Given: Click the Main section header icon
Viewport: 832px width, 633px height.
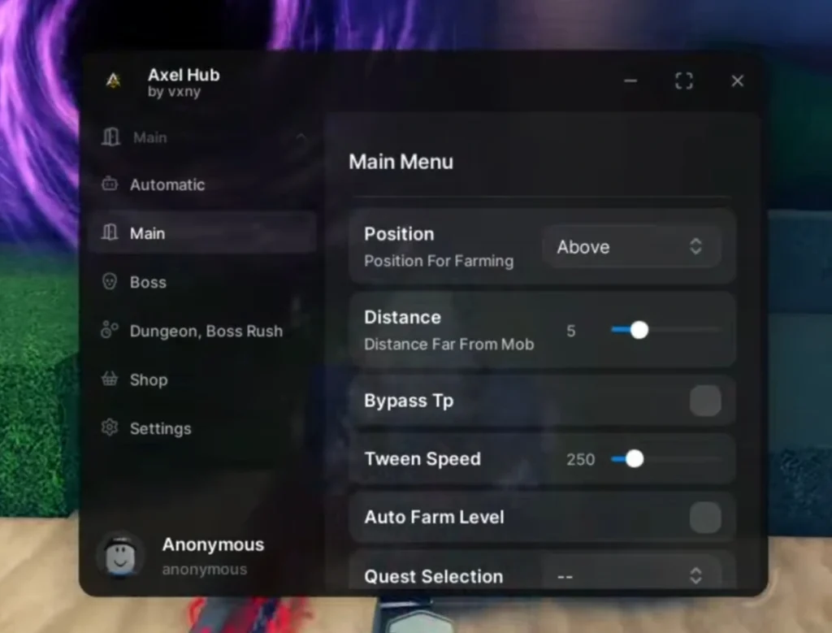Looking at the screenshot, I should click(110, 137).
